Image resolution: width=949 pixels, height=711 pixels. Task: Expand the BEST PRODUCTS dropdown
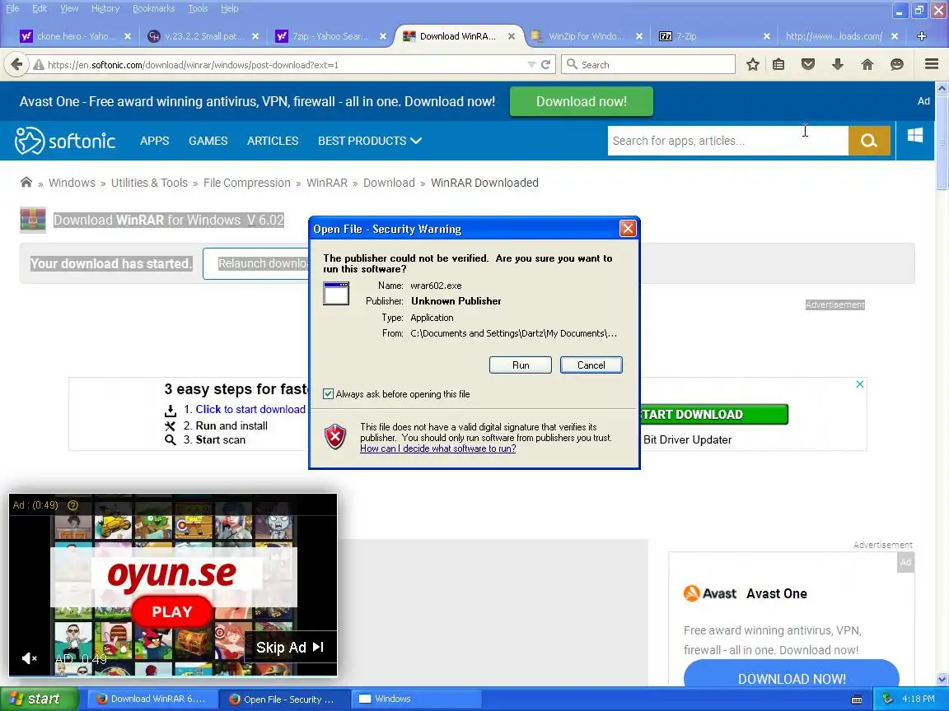click(370, 141)
